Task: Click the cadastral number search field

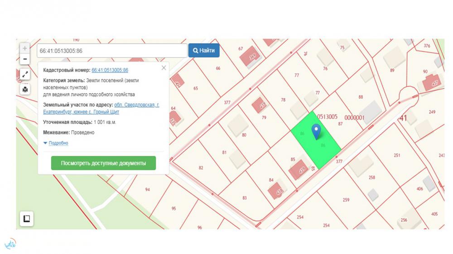Action: click(x=111, y=51)
